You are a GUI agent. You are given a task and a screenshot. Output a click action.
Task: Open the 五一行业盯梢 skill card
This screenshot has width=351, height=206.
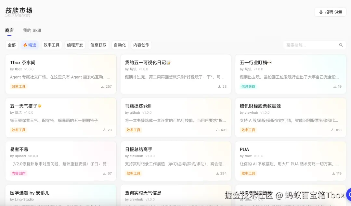(291, 74)
